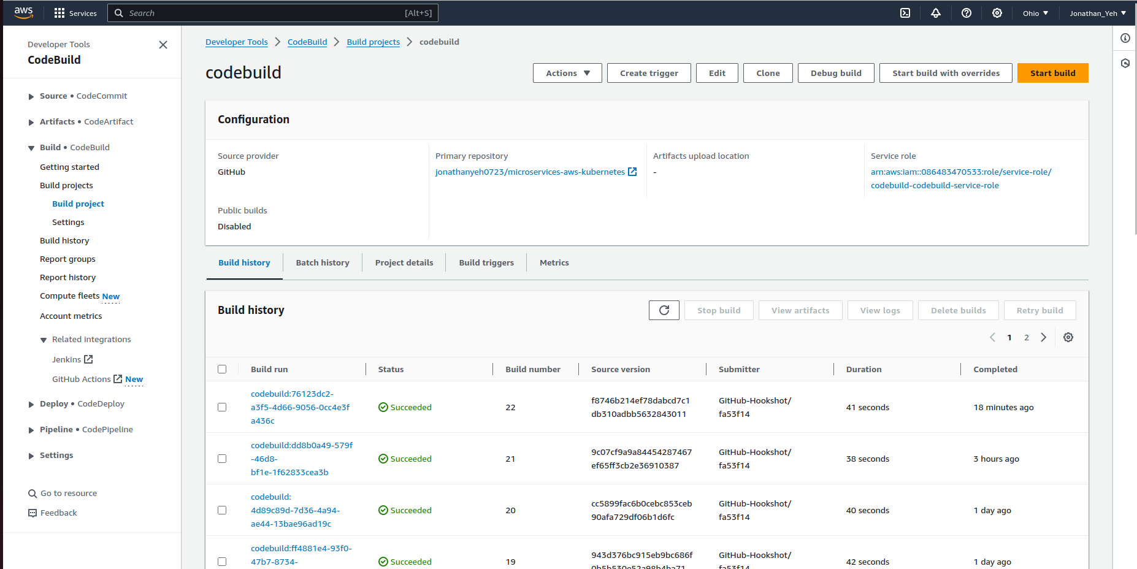Open Compute fleets in sidebar
1137x569 pixels.
click(70, 296)
